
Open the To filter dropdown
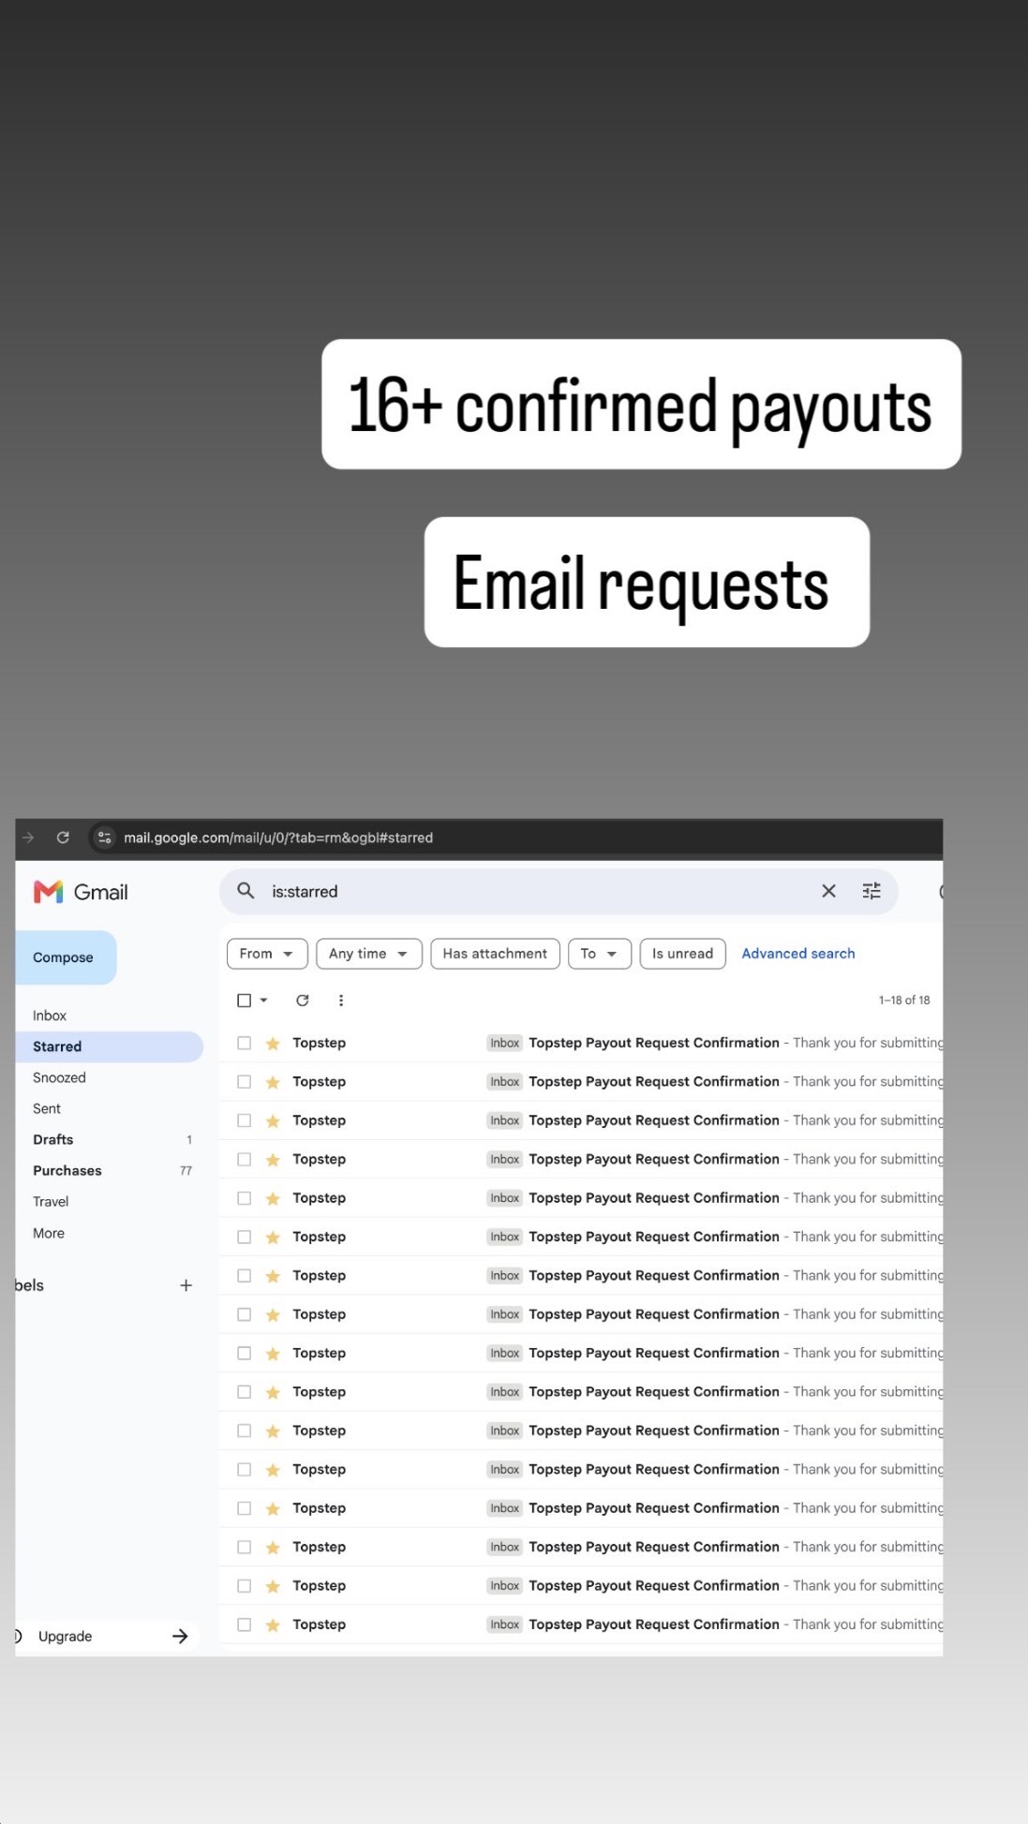coord(600,954)
